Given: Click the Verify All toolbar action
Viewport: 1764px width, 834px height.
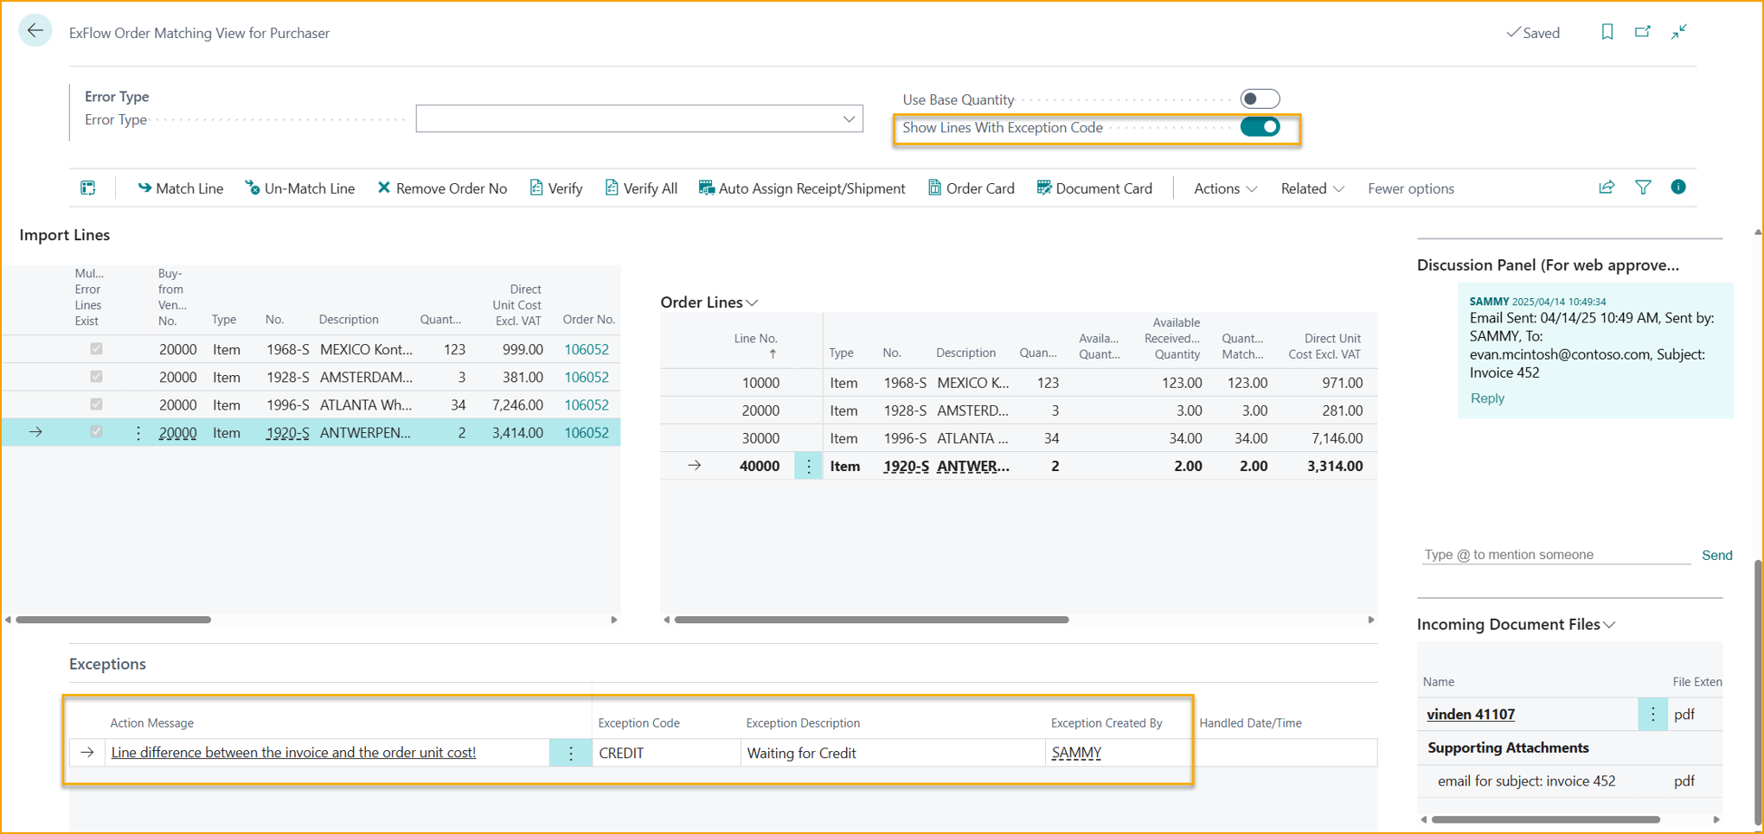Looking at the screenshot, I should coord(641,188).
